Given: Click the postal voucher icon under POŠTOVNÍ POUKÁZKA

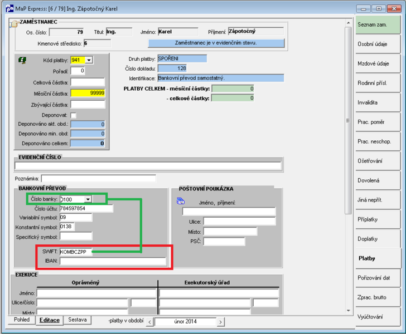Looking at the screenshot, I should tap(181, 201).
